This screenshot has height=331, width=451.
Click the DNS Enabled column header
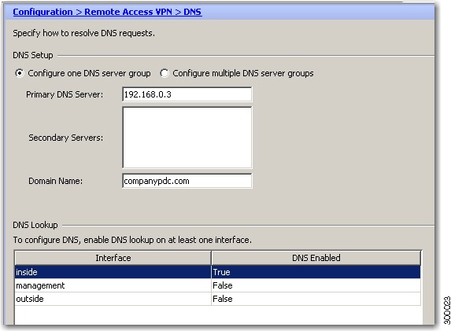[x=316, y=258]
